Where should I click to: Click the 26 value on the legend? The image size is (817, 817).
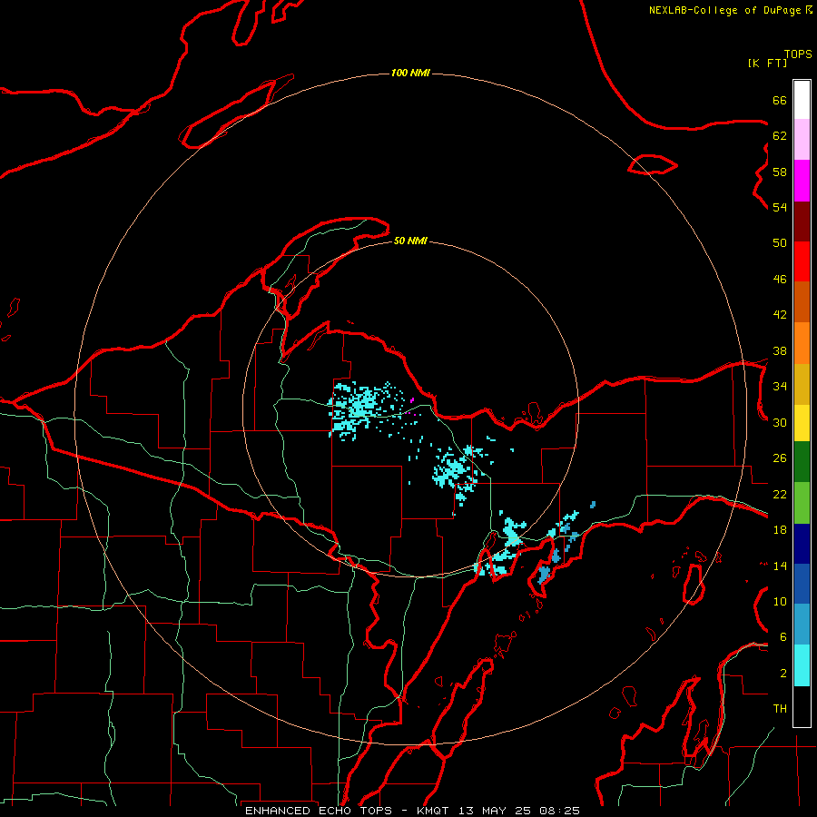(780, 458)
